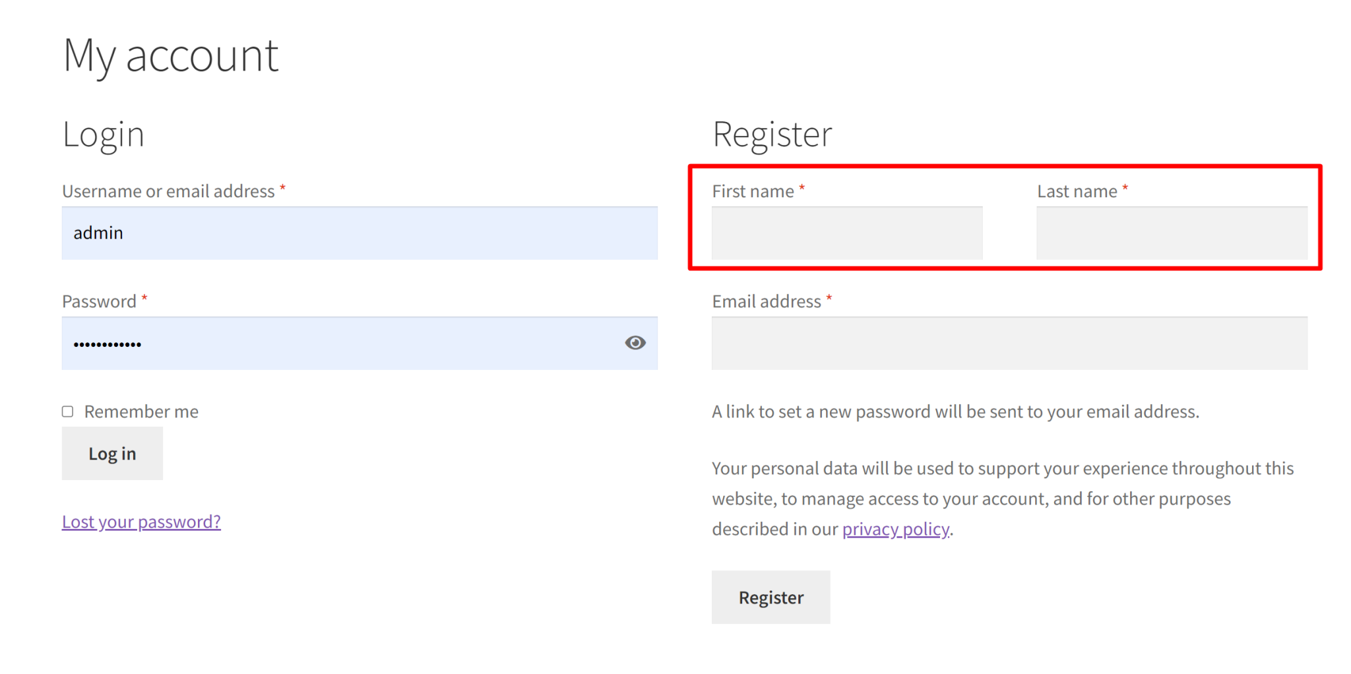Click the Login section heading
The width and height of the screenshot is (1351, 674).
coord(103,134)
